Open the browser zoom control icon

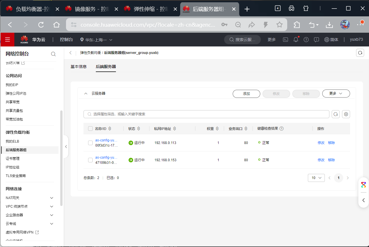pos(238,25)
